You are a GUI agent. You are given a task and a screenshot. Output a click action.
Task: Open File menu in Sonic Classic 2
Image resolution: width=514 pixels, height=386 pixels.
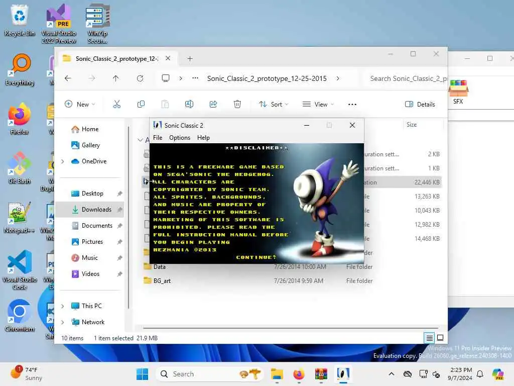tap(157, 138)
